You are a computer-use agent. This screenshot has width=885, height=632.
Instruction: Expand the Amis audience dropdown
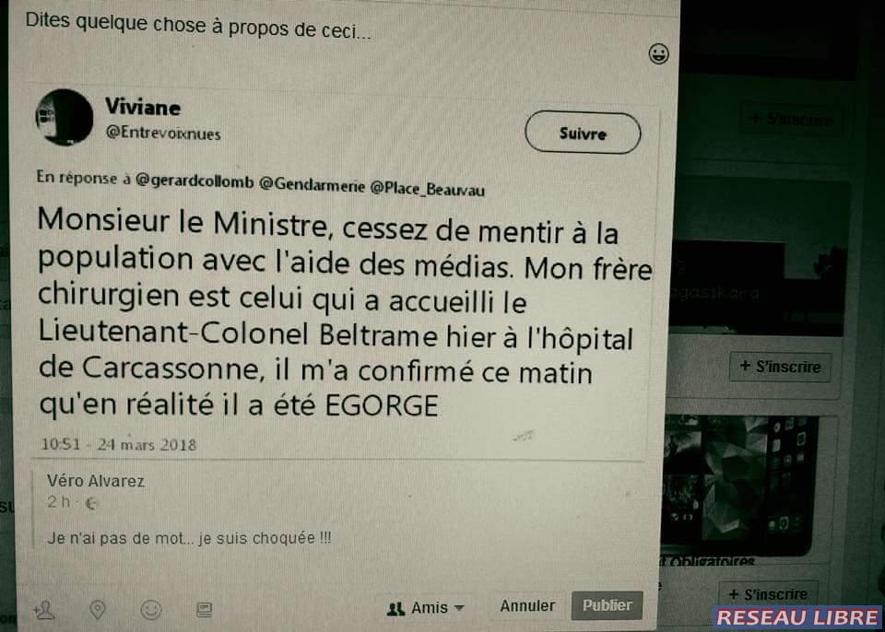(x=426, y=608)
